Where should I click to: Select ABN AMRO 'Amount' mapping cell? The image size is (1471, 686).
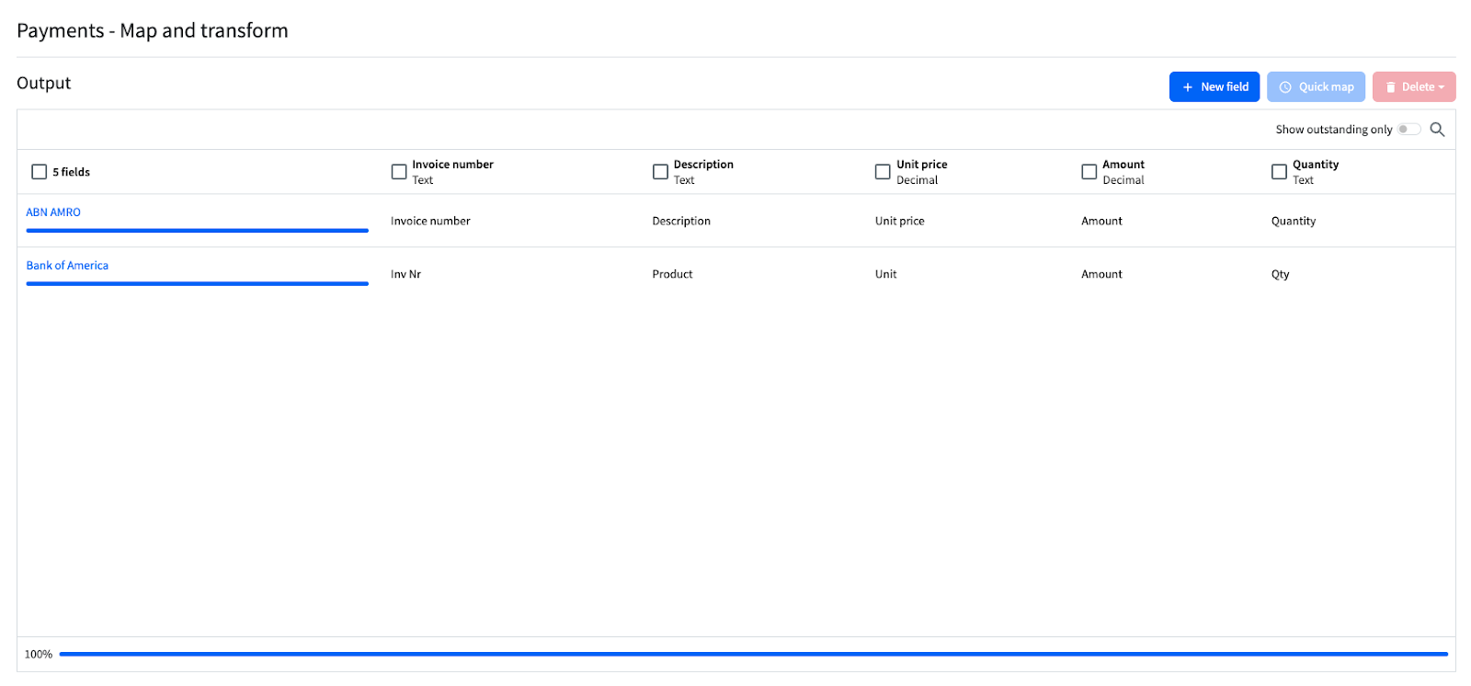[1101, 221]
